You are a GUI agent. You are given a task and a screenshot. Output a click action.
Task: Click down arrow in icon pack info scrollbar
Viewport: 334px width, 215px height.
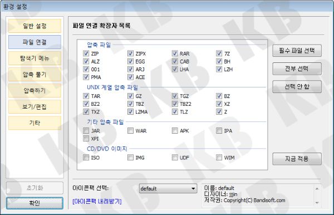pyautogui.click(x=317, y=203)
